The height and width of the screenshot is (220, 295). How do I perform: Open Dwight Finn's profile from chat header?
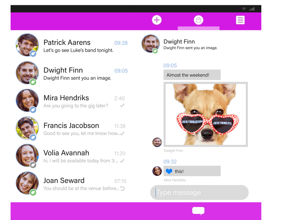[x=151, y=43]
